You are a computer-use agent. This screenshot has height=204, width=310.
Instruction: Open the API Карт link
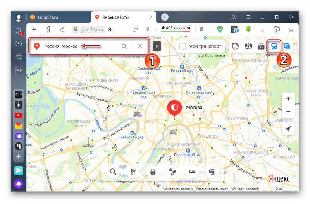pyautogui.click(x=237, y=189)
